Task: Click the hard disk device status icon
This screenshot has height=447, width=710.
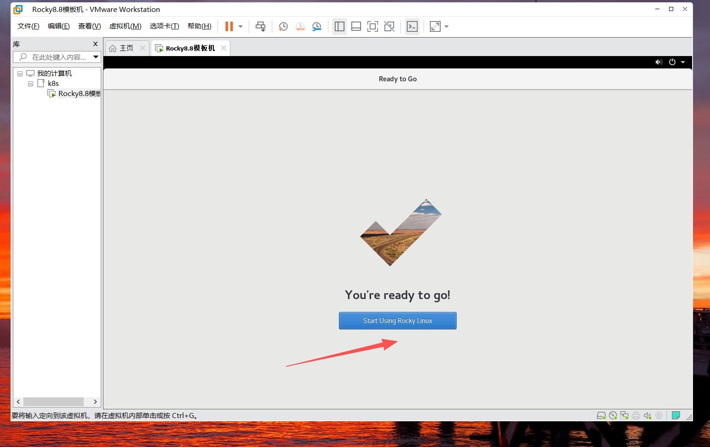Action: [x=601, y=415]
